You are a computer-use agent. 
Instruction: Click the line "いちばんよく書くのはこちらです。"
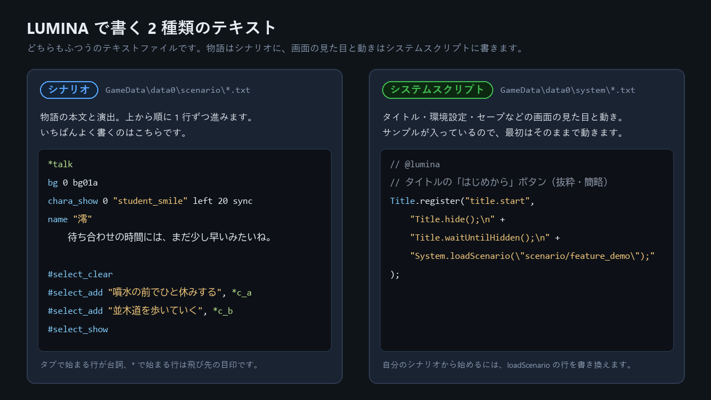114,133
